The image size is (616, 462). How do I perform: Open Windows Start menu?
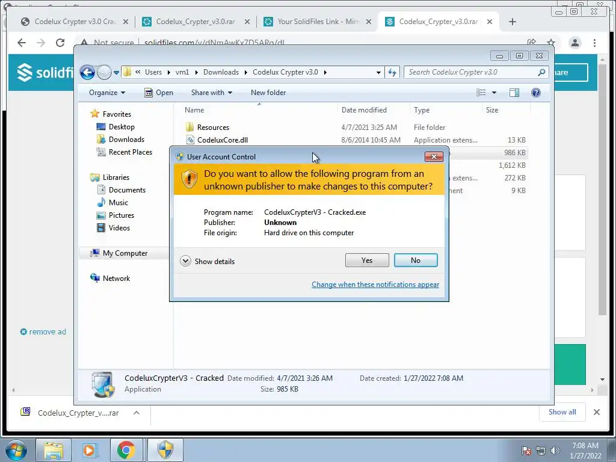click(16, 450)
